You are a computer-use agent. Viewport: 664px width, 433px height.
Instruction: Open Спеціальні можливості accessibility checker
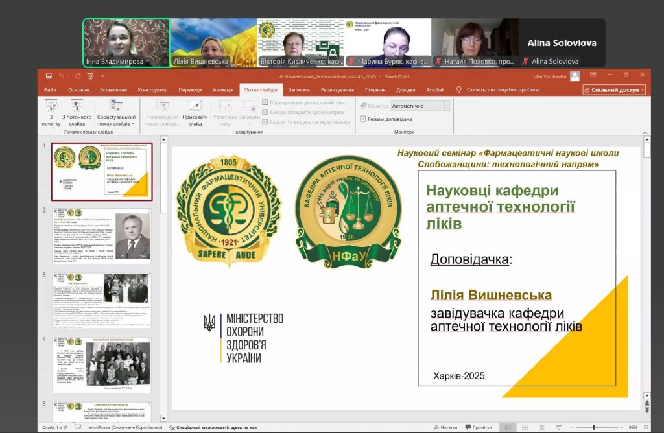[213, 428]
